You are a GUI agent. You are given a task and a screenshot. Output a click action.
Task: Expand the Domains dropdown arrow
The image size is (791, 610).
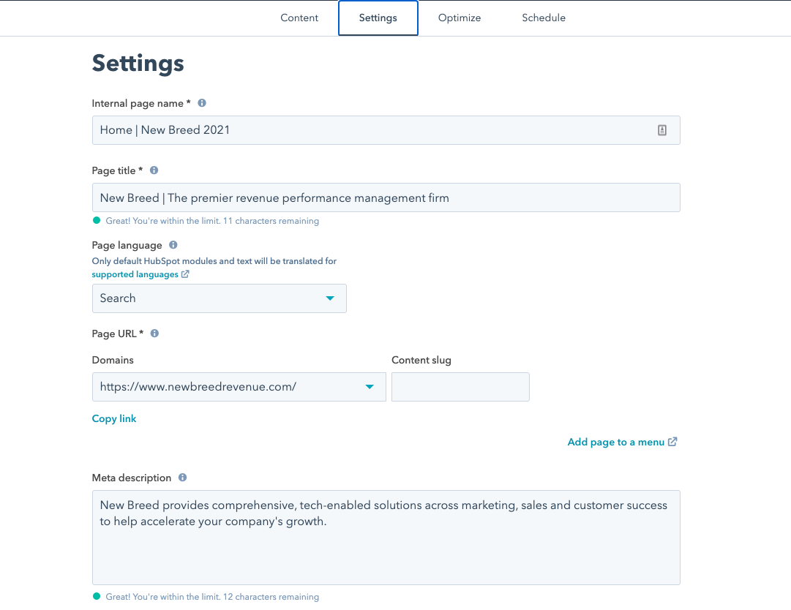(x=370, y=387)
